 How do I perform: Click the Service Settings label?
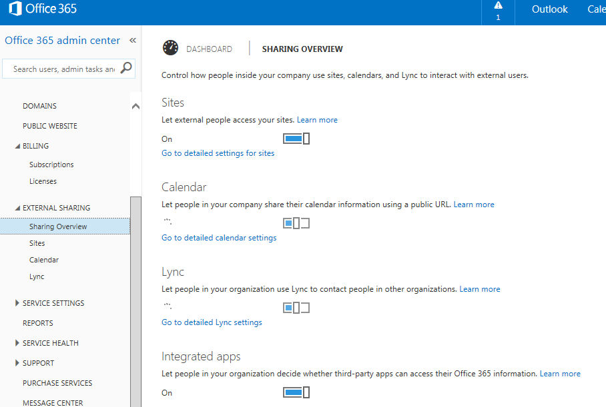click(x=53, y=303)
